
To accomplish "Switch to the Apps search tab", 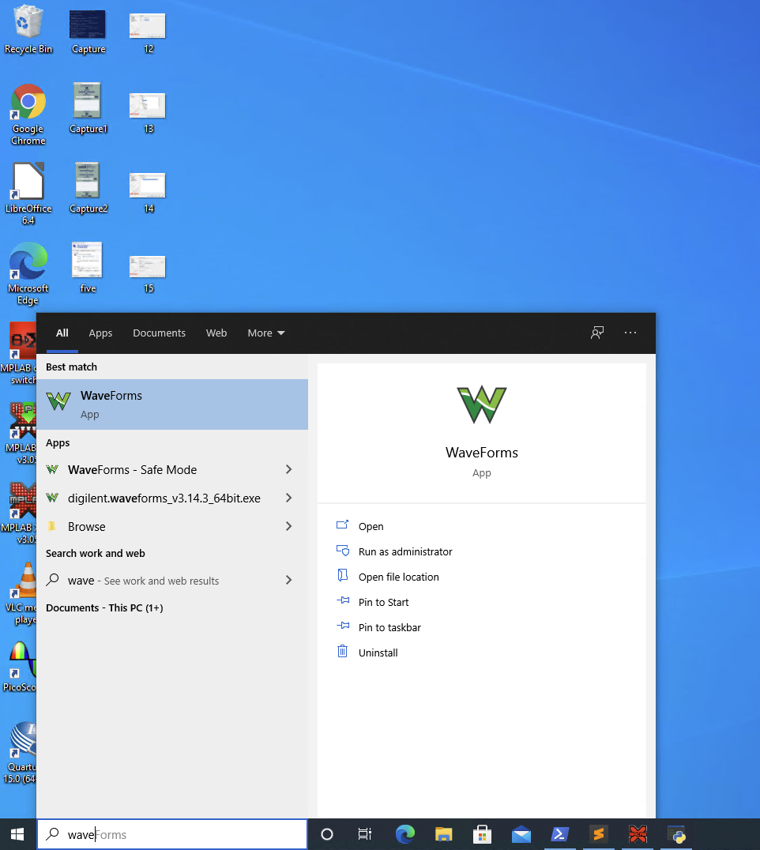I will tap(100, 333).
